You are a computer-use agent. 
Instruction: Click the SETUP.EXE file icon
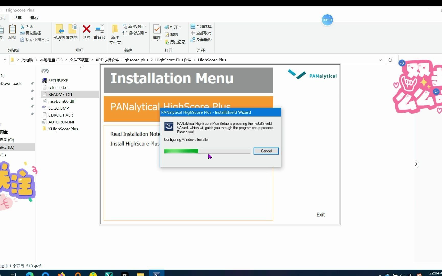tap(44, 80)
